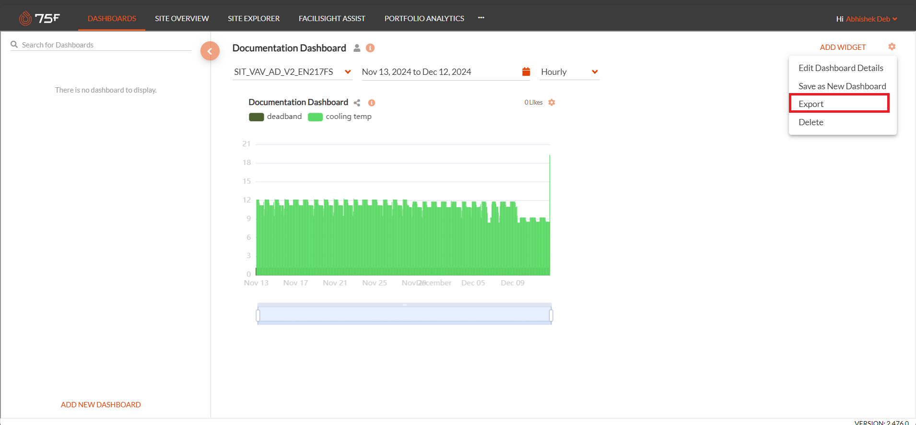Click the ADD WIDGET button
916x425 pixels.
(x=843, y=47)
